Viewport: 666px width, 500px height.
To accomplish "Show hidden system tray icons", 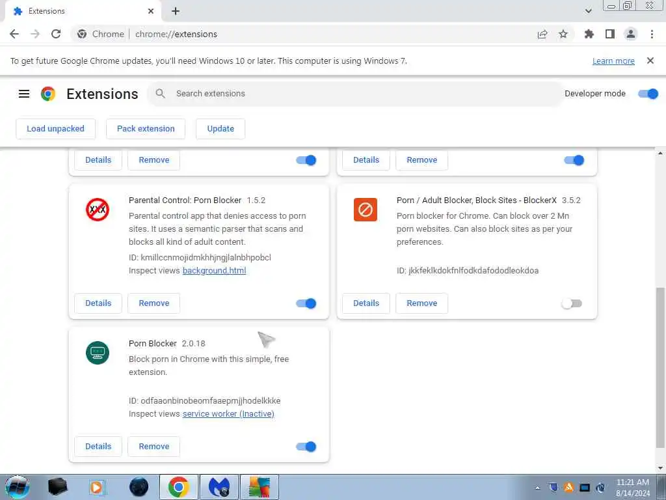I will point(538,488).
